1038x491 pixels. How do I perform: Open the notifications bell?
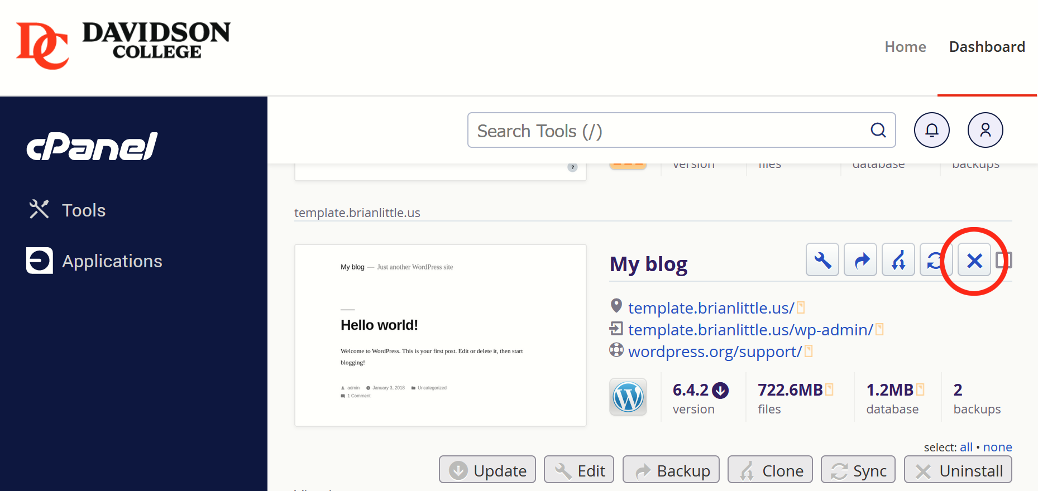(x=931, y=130)
